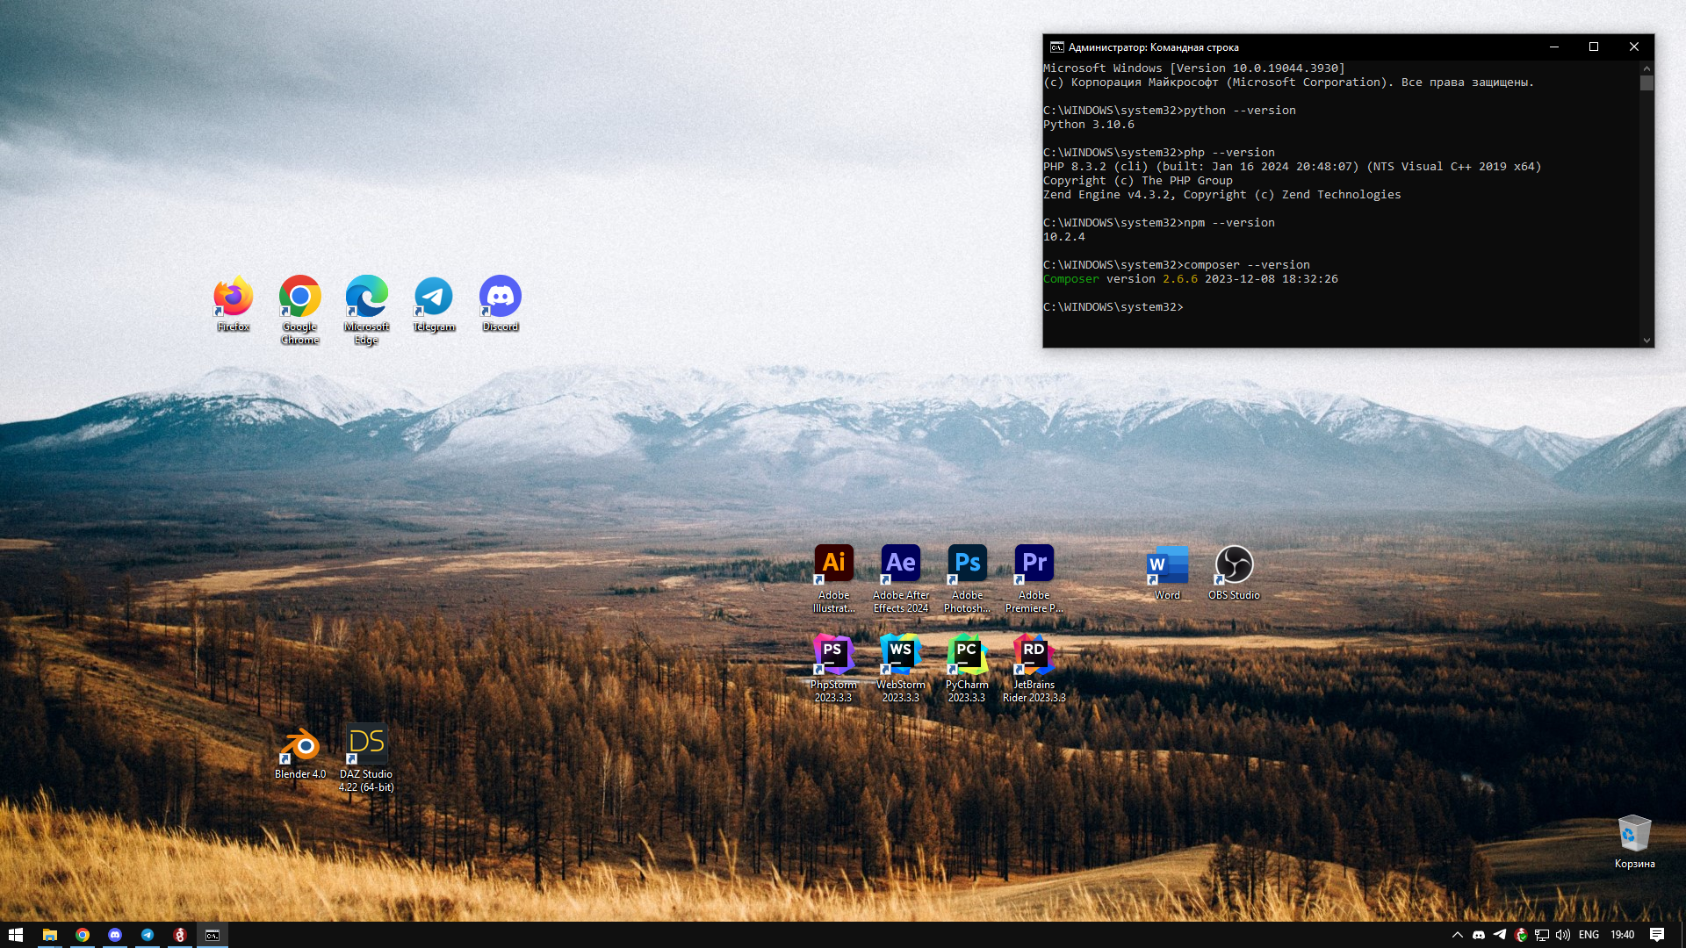
Task: Open File Explorer from the taskbar
Action: point(50,935)
